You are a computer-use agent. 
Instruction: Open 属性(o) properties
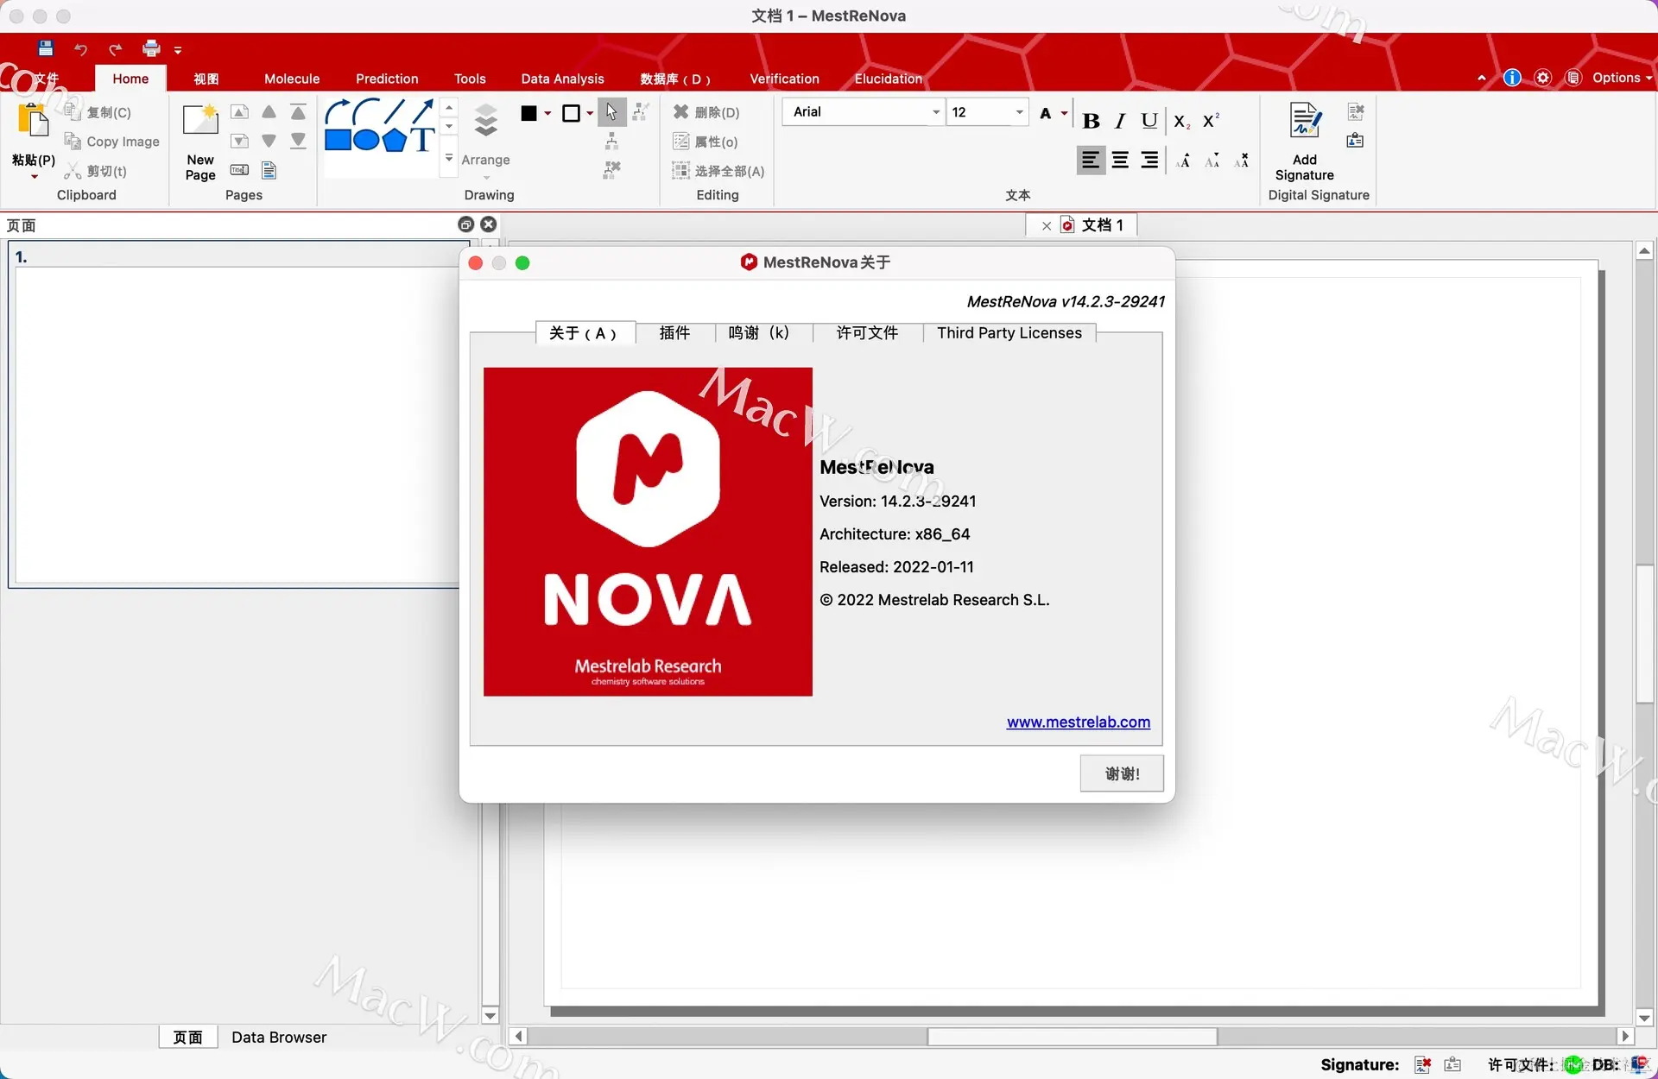pos(706,142)
